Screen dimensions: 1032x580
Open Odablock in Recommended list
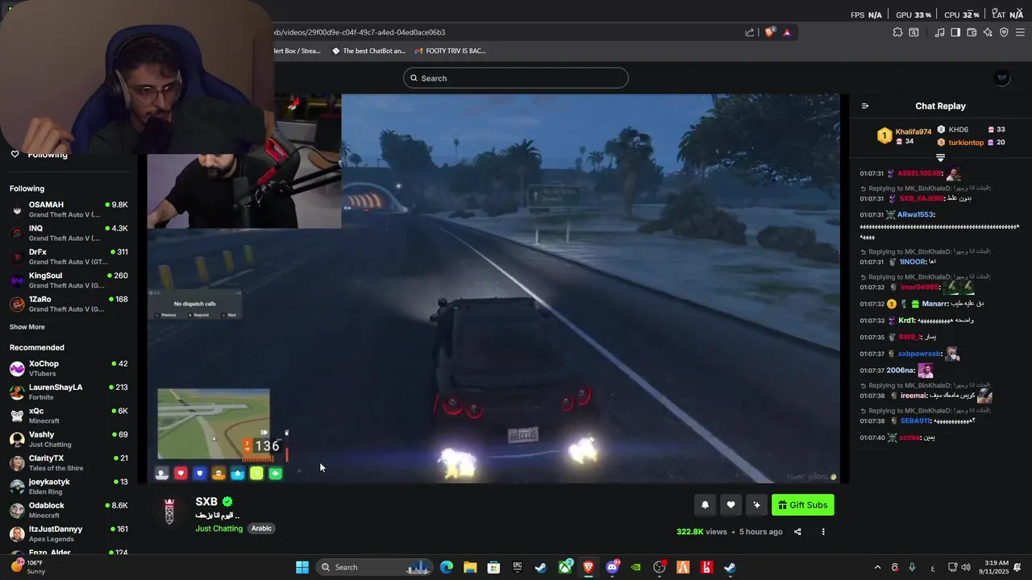click(69, 510)
